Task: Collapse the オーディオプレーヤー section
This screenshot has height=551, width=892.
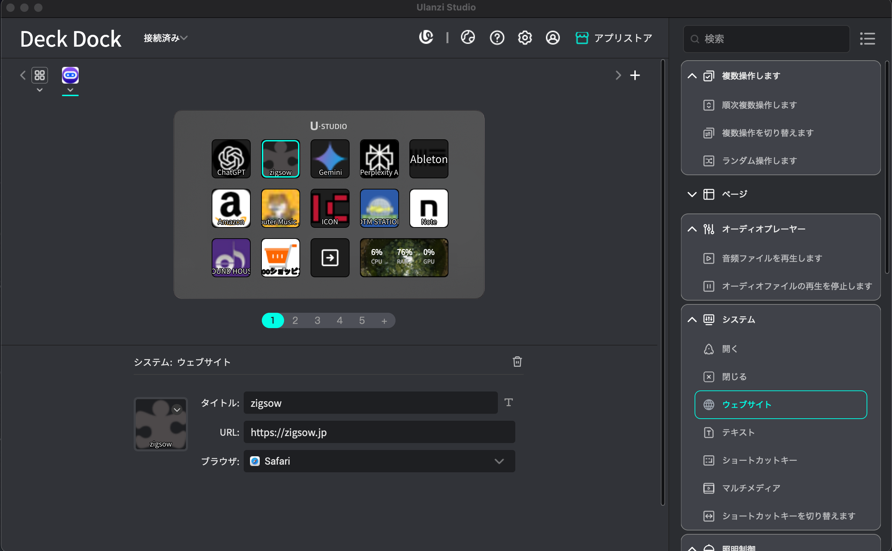Action: (x=692, y=229)
